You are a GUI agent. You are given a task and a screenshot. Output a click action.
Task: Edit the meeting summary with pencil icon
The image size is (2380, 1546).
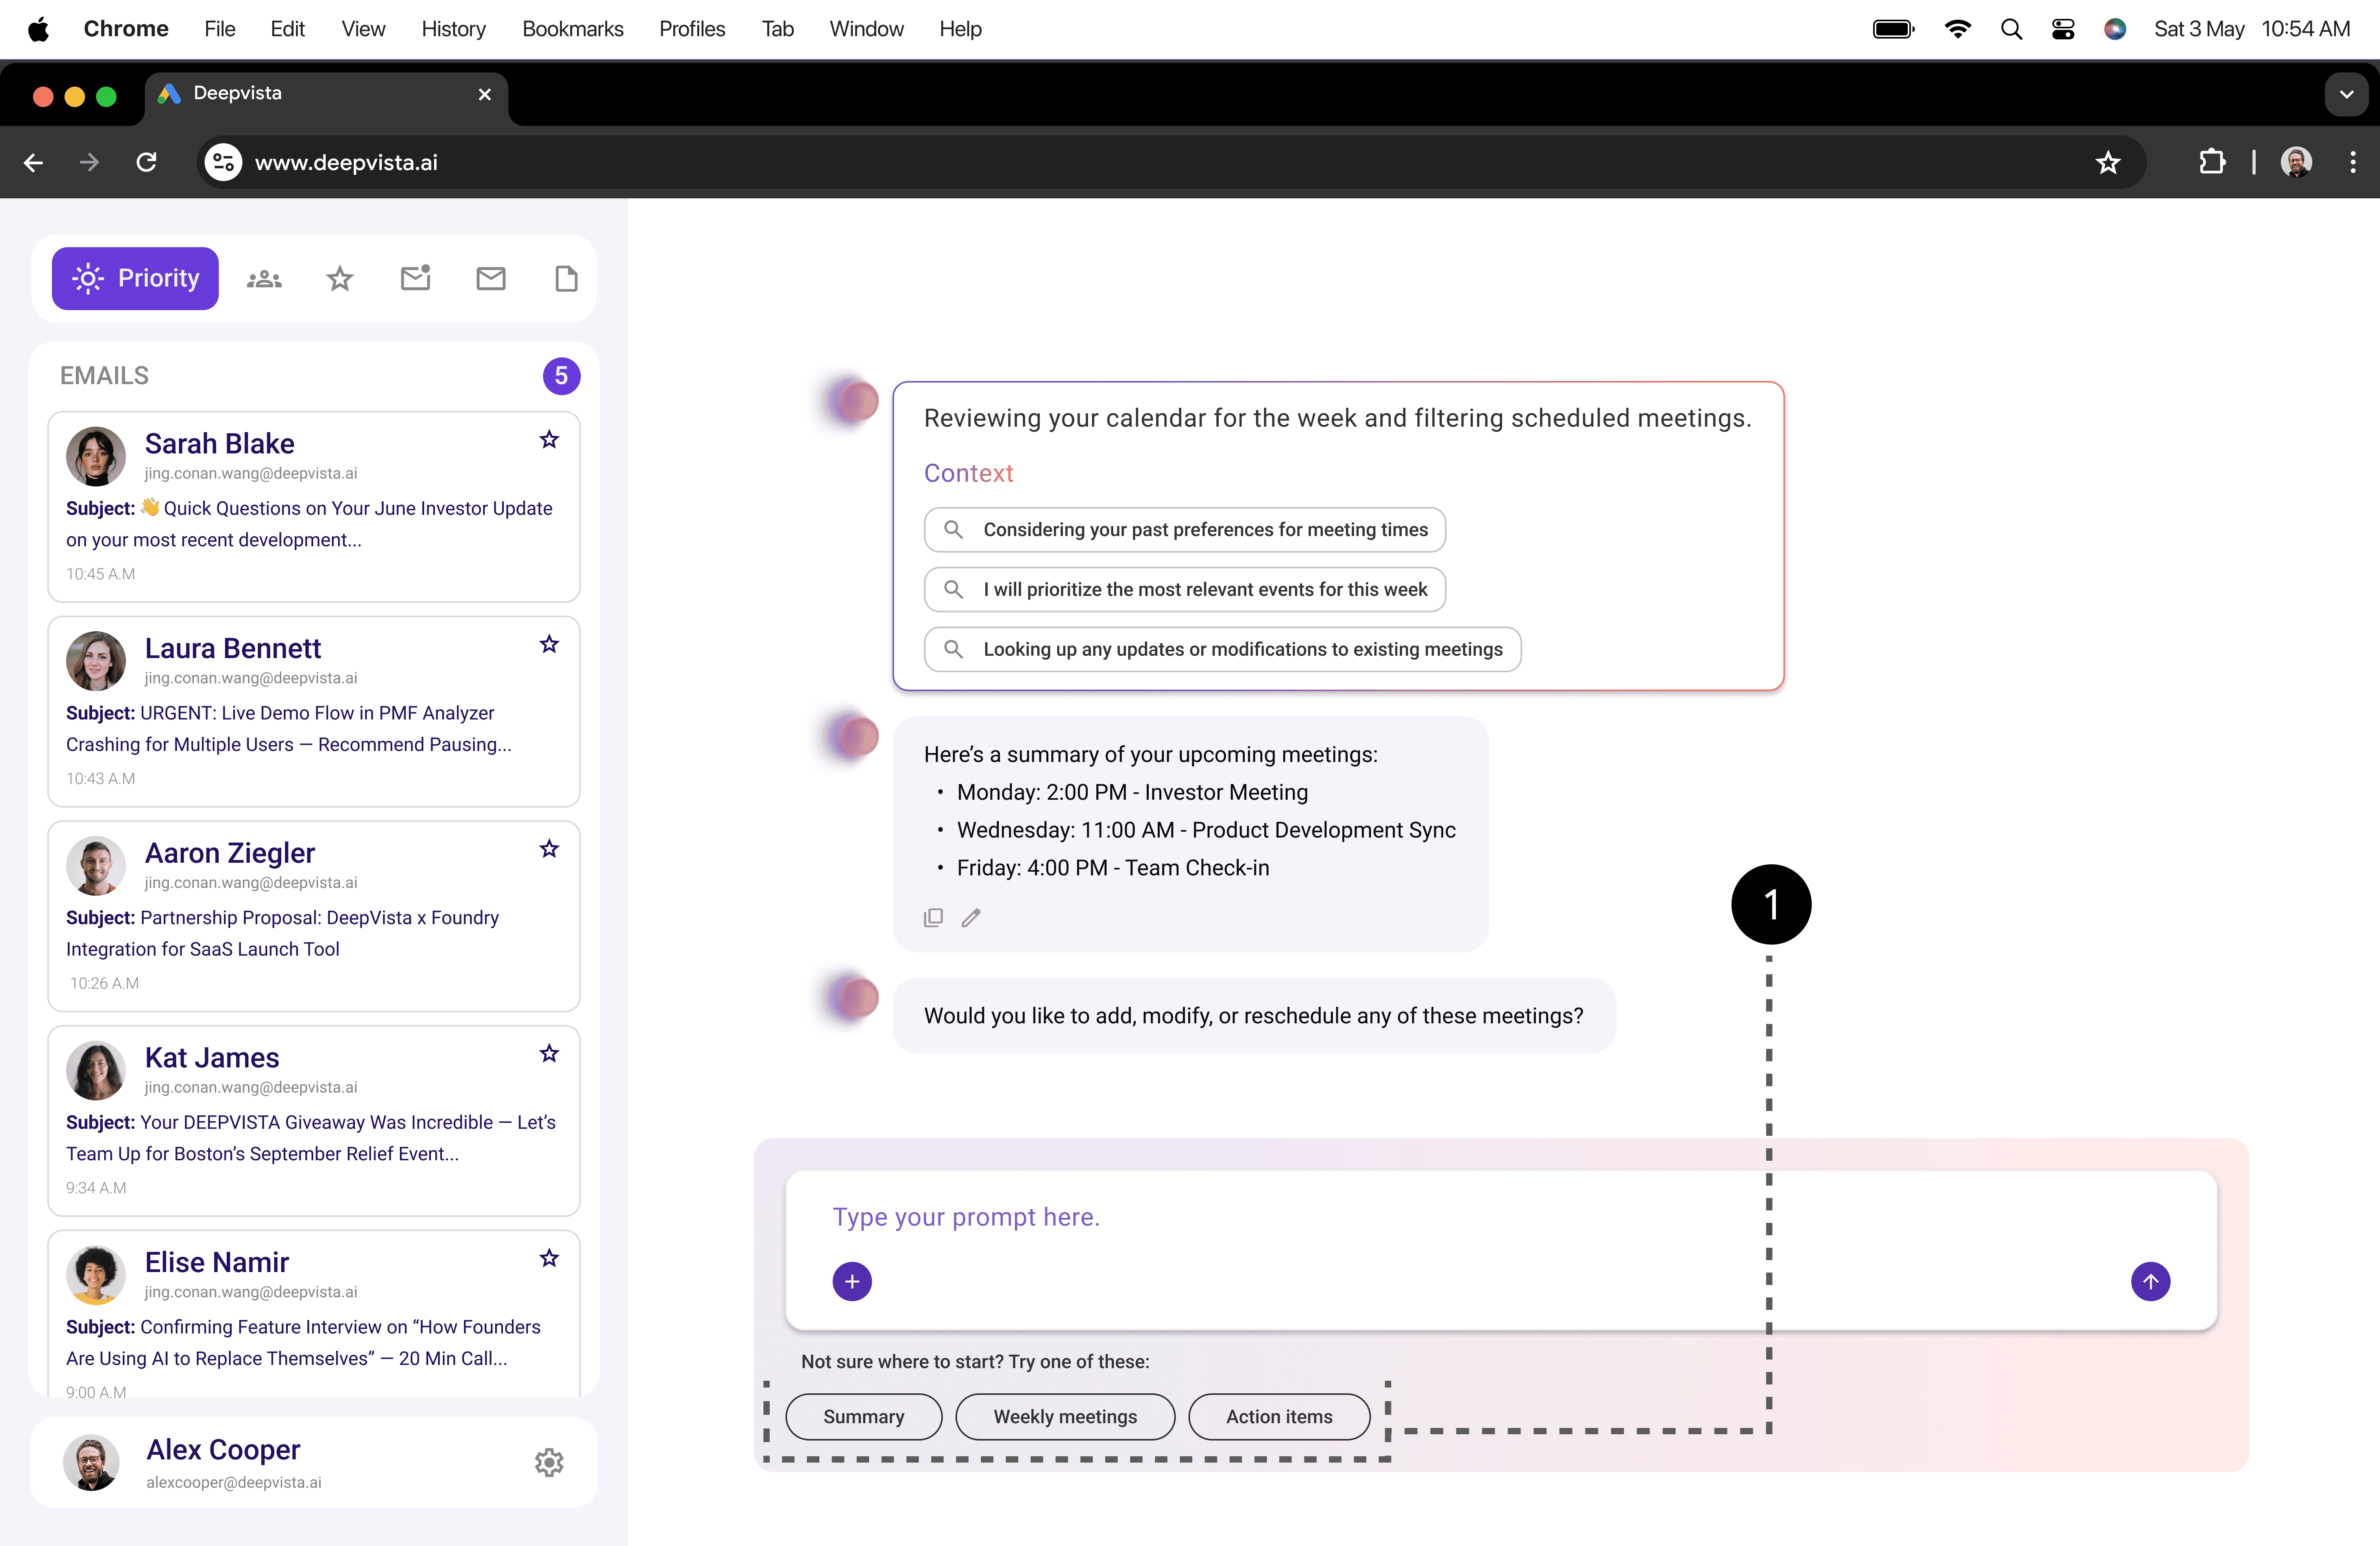point(971,917)
